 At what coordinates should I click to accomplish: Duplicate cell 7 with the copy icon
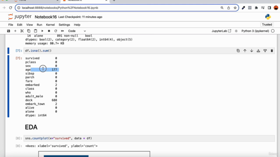click(x=238, y=51)
